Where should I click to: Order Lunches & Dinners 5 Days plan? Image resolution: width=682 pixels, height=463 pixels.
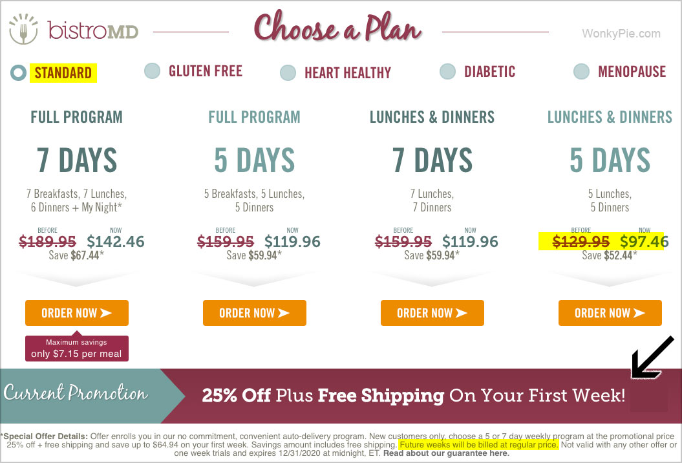(x=610, y=313)
